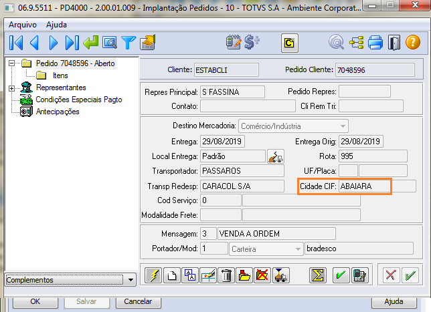The image size is (431, 312).
Task: Open the query magnifier icon
Action: tap(336, 43)
